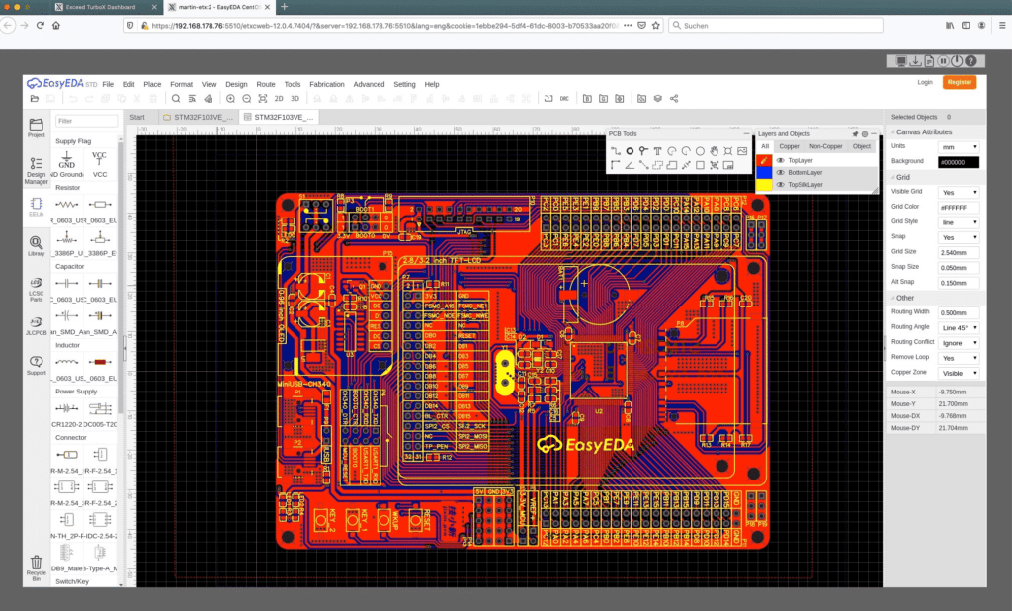
Task: Click the orange Register button
Action: tap(959, 82)
